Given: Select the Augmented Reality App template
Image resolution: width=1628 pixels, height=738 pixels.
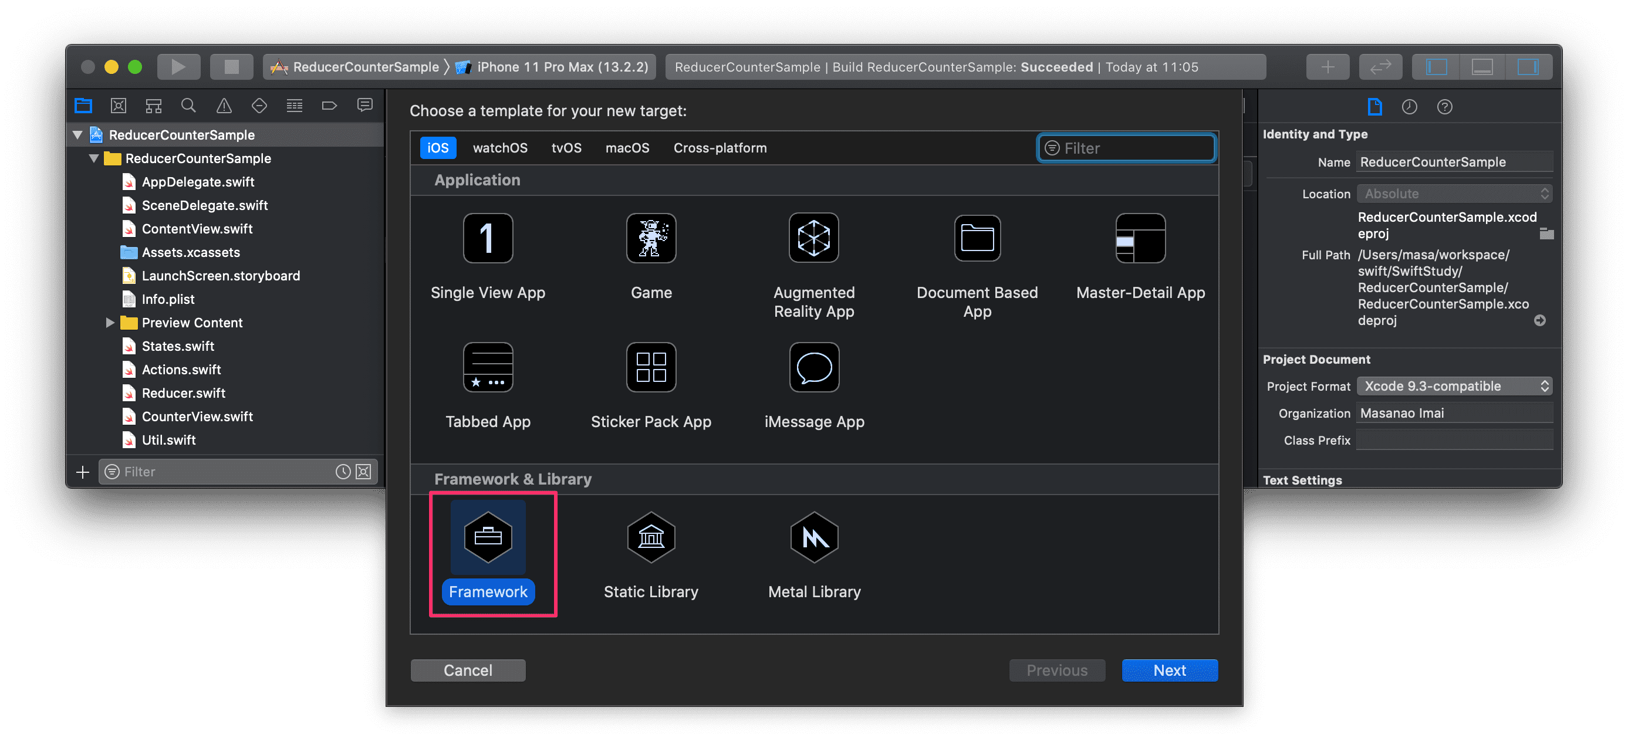Looking at the screenshot, I should pos(814,238).
